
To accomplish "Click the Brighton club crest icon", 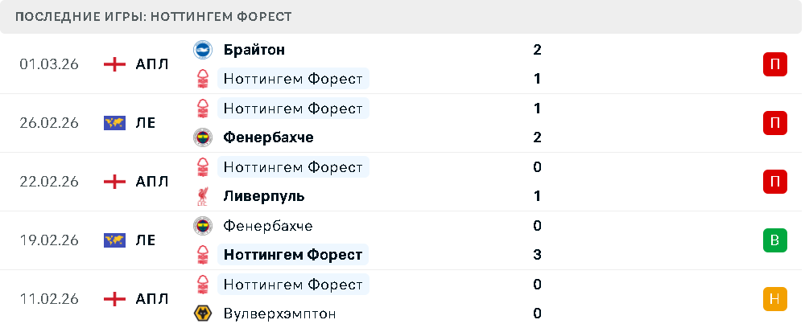I will coord(203,50).
